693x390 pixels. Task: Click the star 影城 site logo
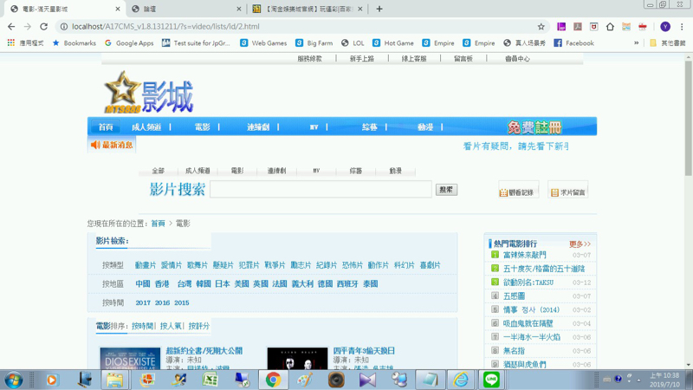[x=149, y=92]
